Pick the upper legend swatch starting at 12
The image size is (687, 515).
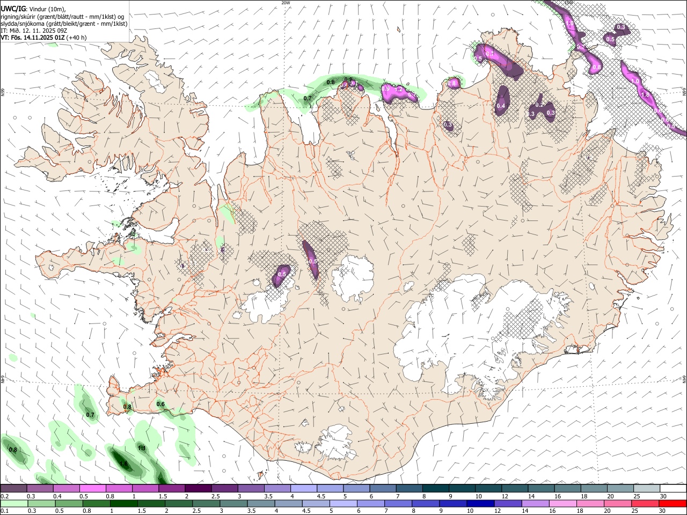515,489
